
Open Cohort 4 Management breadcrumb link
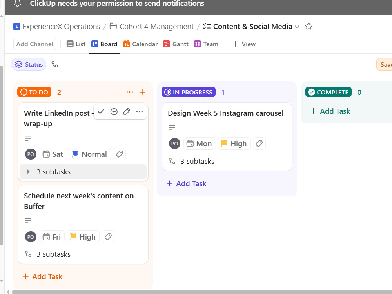tap(156, 27)
